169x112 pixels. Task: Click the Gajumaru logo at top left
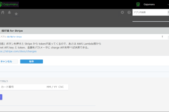point(12,4)
